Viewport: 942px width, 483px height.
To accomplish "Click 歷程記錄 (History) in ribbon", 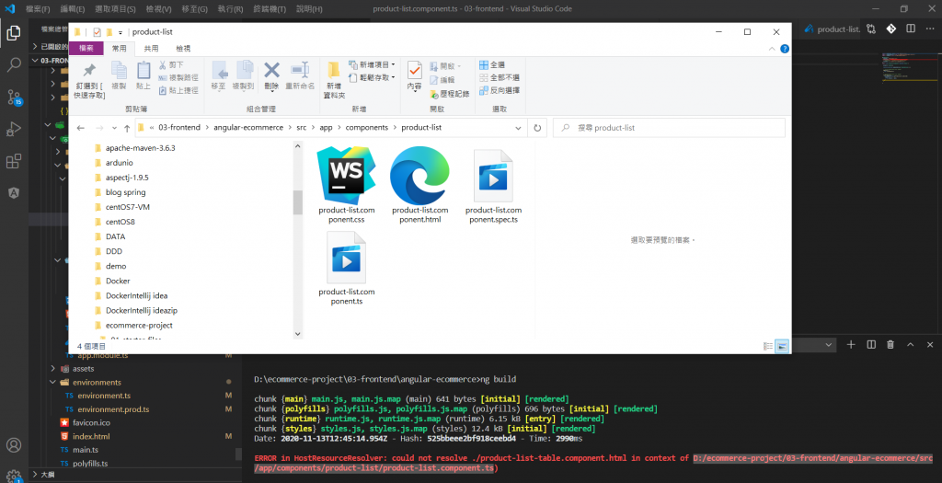I will click(x=449, y=94).
